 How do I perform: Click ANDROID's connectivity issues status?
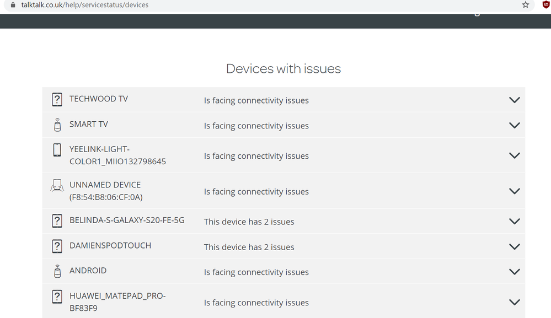coord(256,272)
